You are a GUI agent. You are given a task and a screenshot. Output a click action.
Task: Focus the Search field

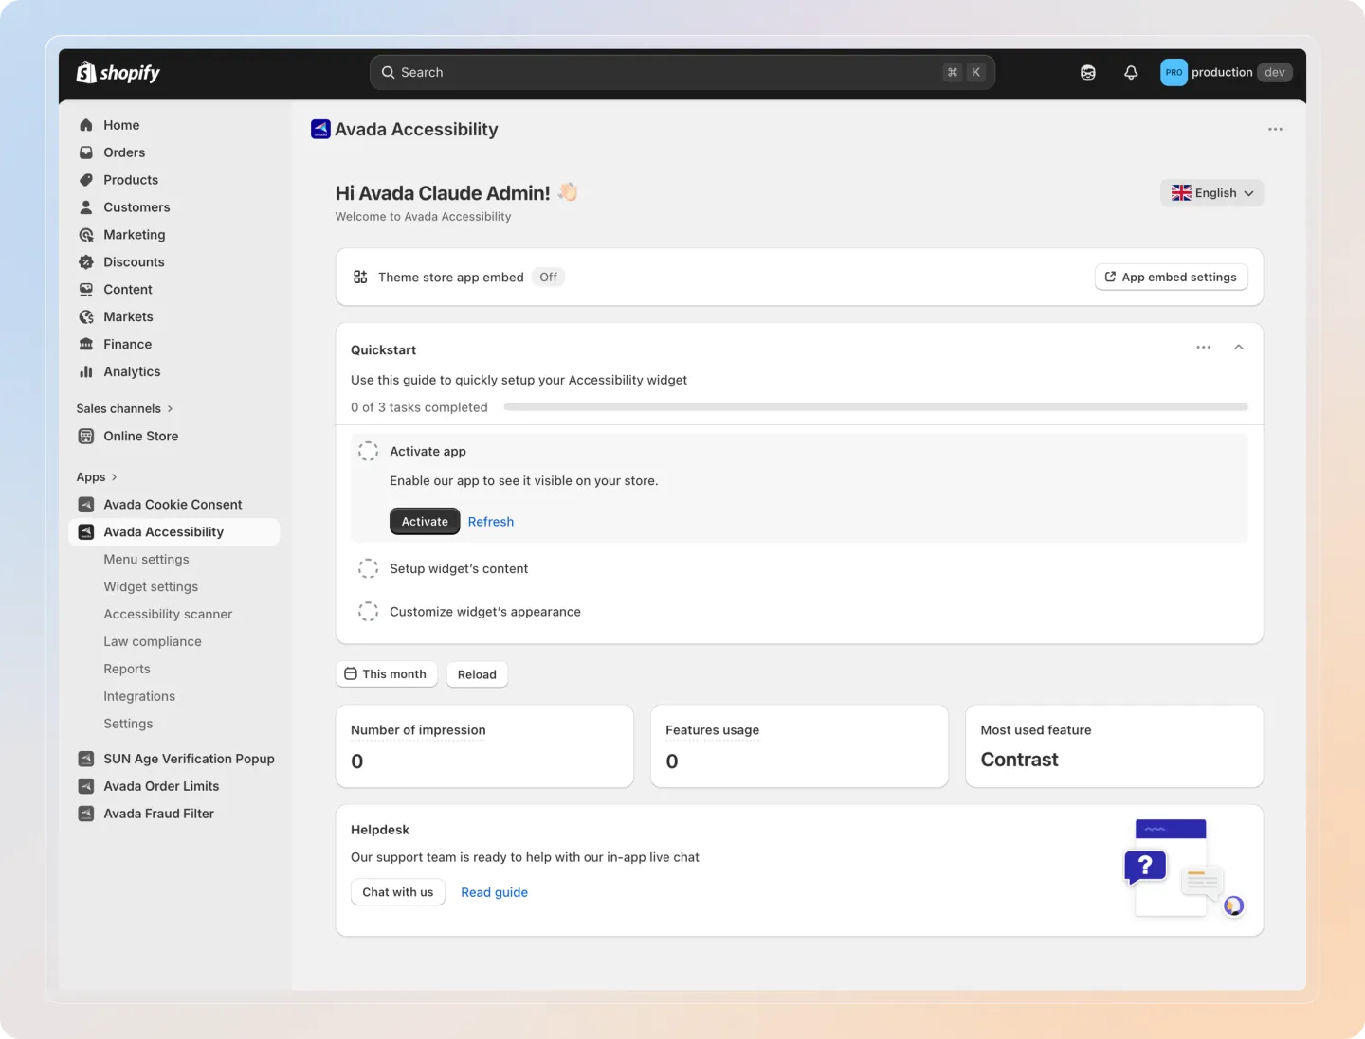coord(682,73)
